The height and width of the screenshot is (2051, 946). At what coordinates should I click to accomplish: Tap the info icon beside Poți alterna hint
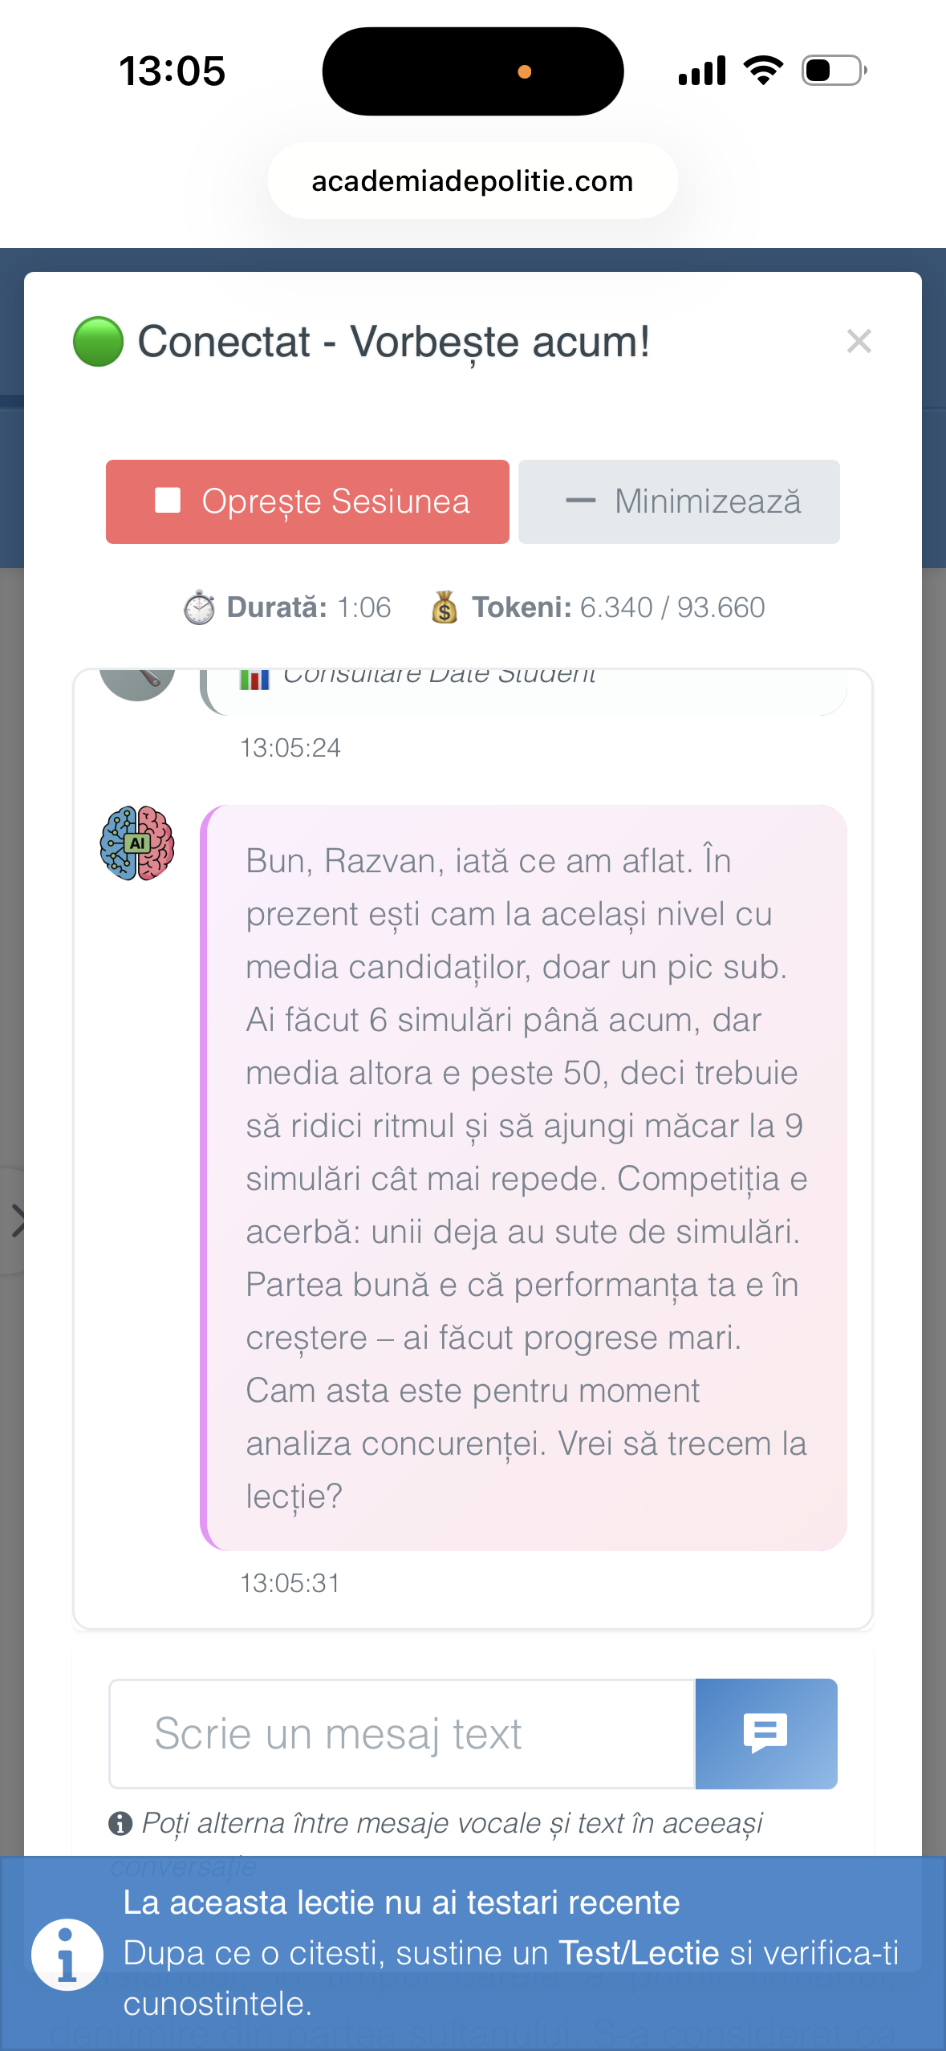pos(120,1823)
